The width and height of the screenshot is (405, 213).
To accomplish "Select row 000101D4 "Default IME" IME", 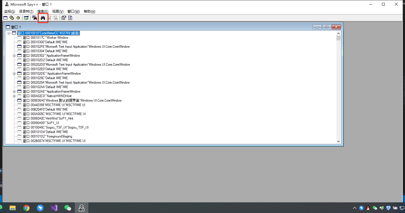I will click(46, 132).
